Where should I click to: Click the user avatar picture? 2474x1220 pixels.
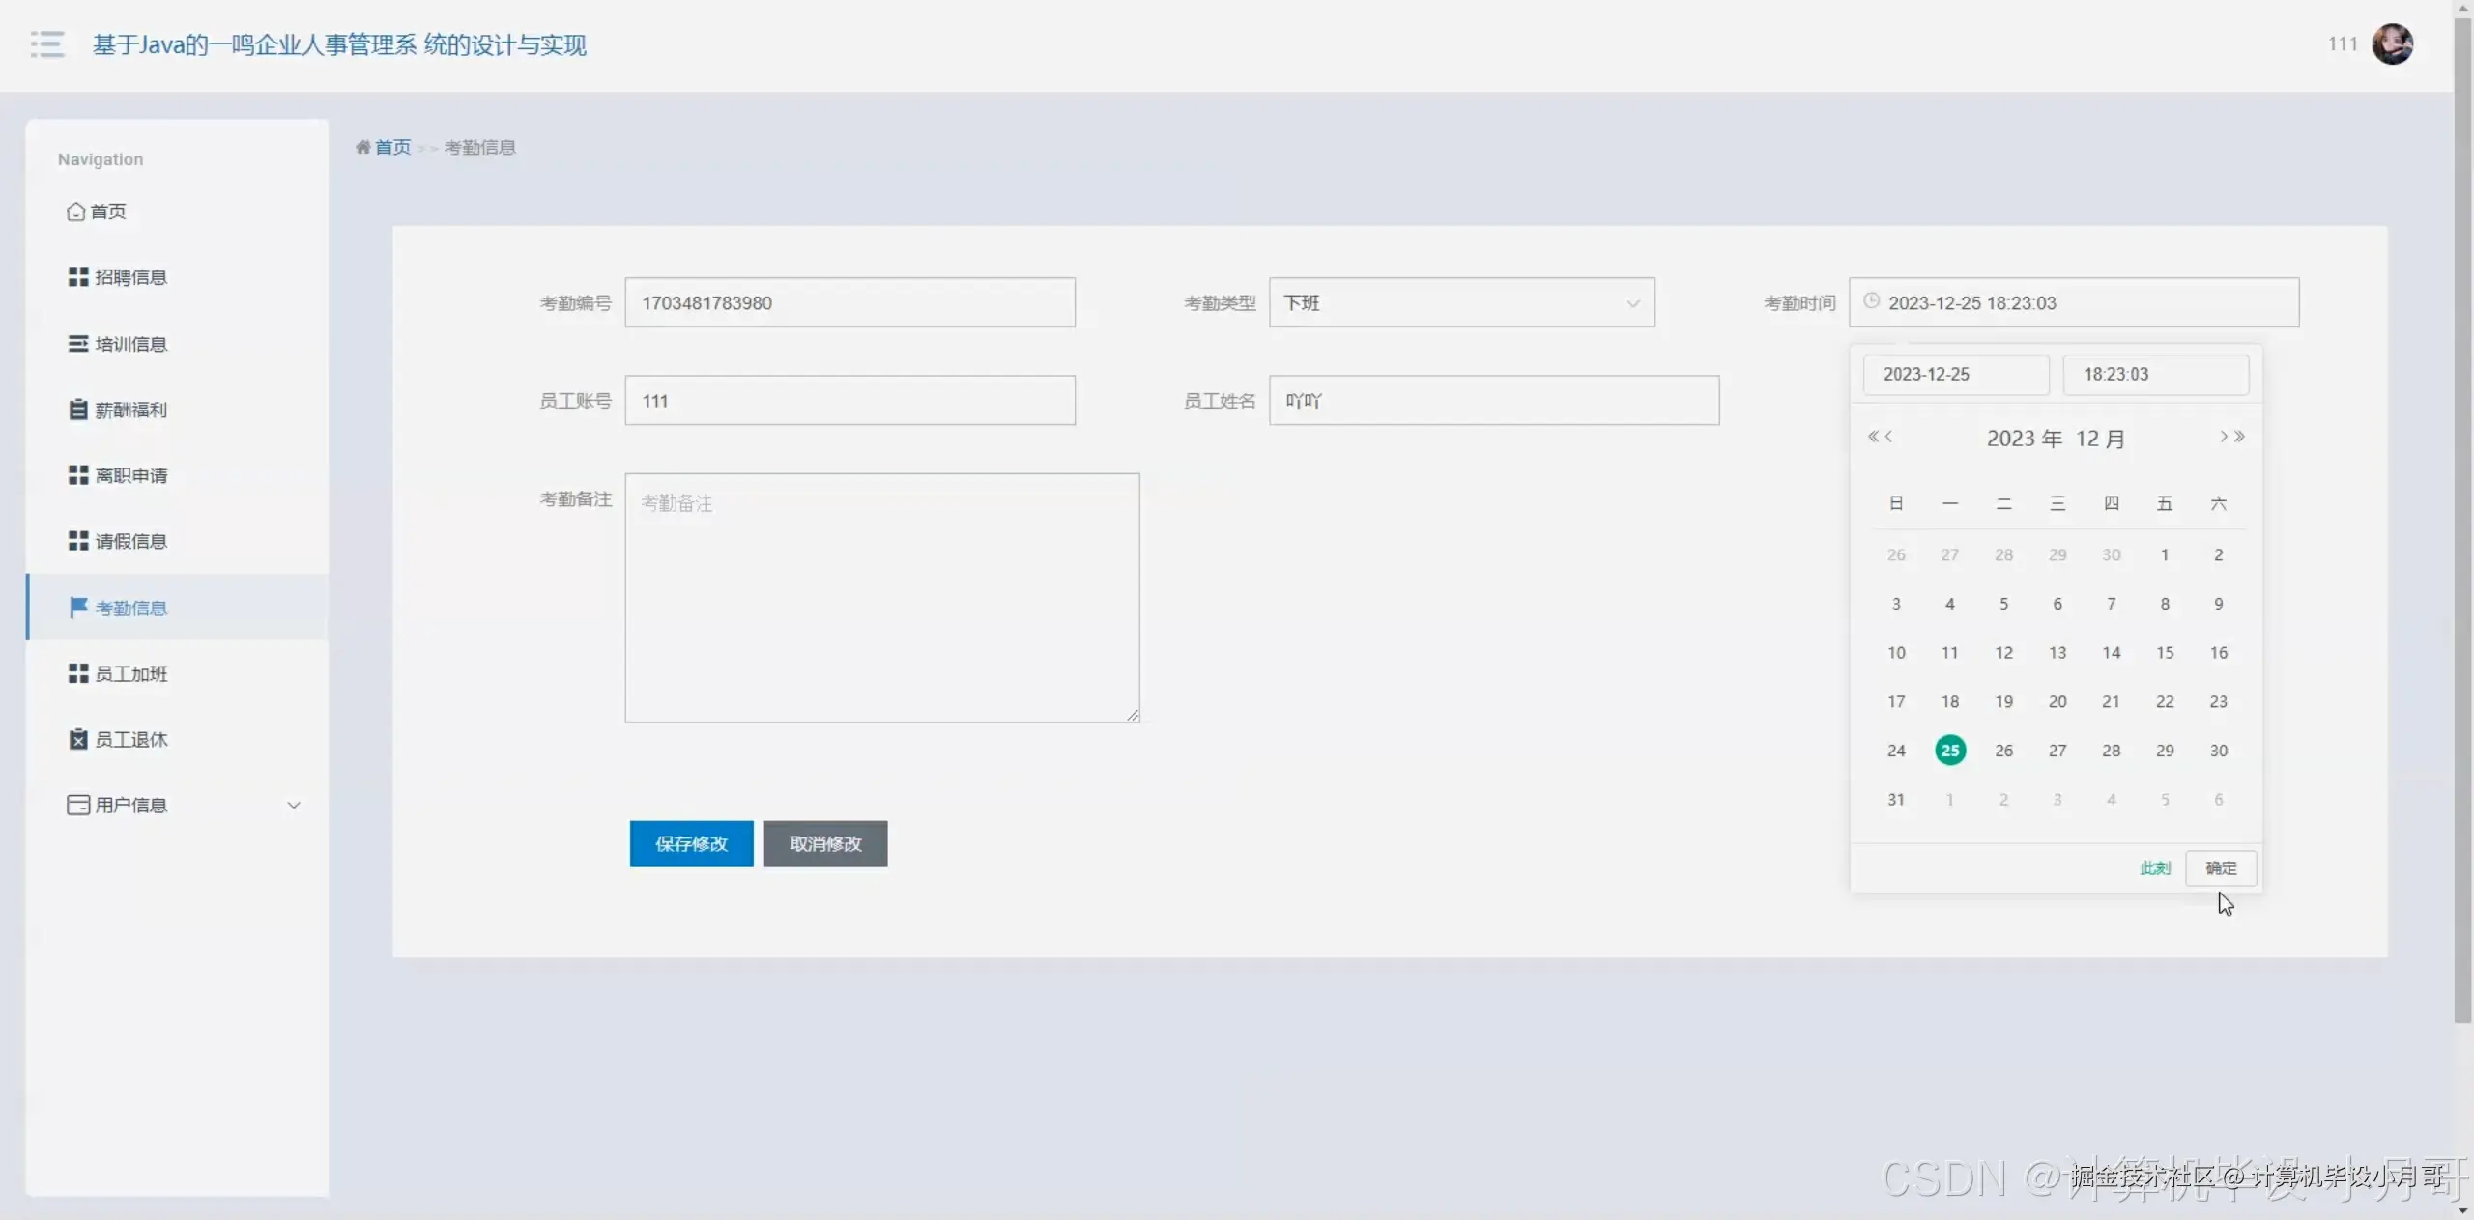click(2392, 44)
